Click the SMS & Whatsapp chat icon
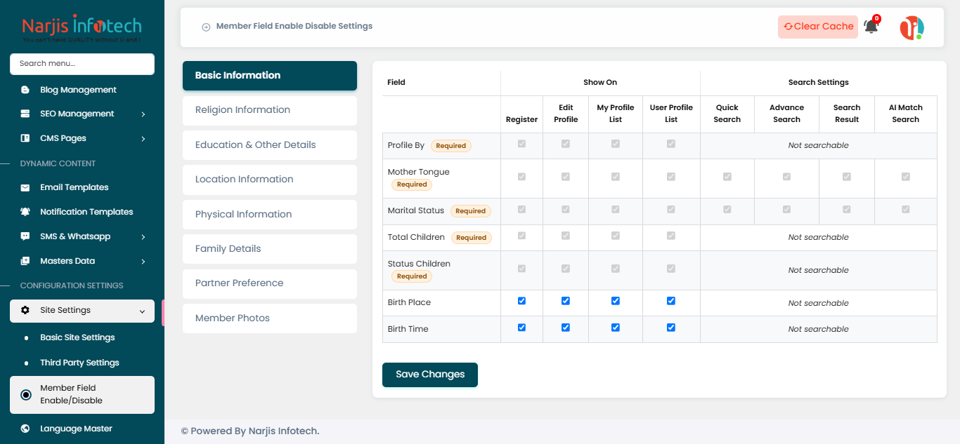This screenshot has height=444, width=960. (x=25, y=236)
